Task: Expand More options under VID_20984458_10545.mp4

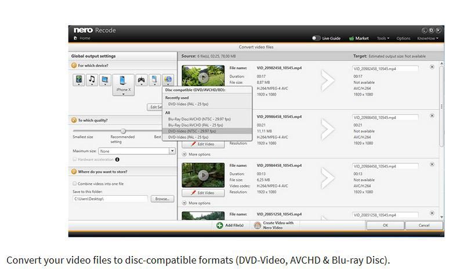Action: pos(197,203)
